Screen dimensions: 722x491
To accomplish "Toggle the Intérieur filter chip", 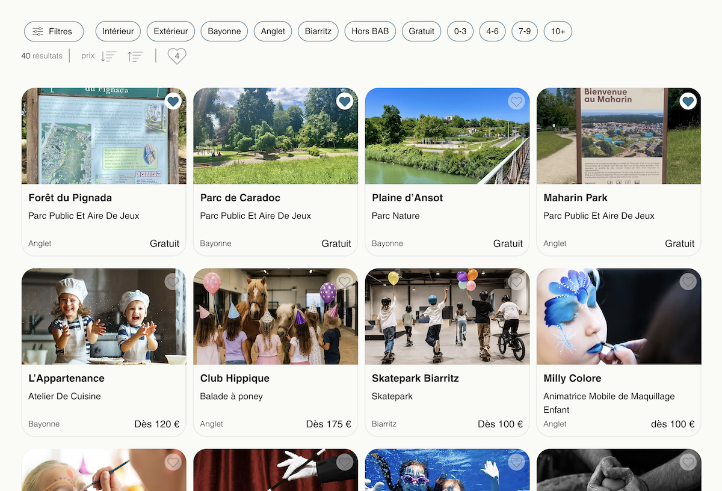I will [118, 31].
